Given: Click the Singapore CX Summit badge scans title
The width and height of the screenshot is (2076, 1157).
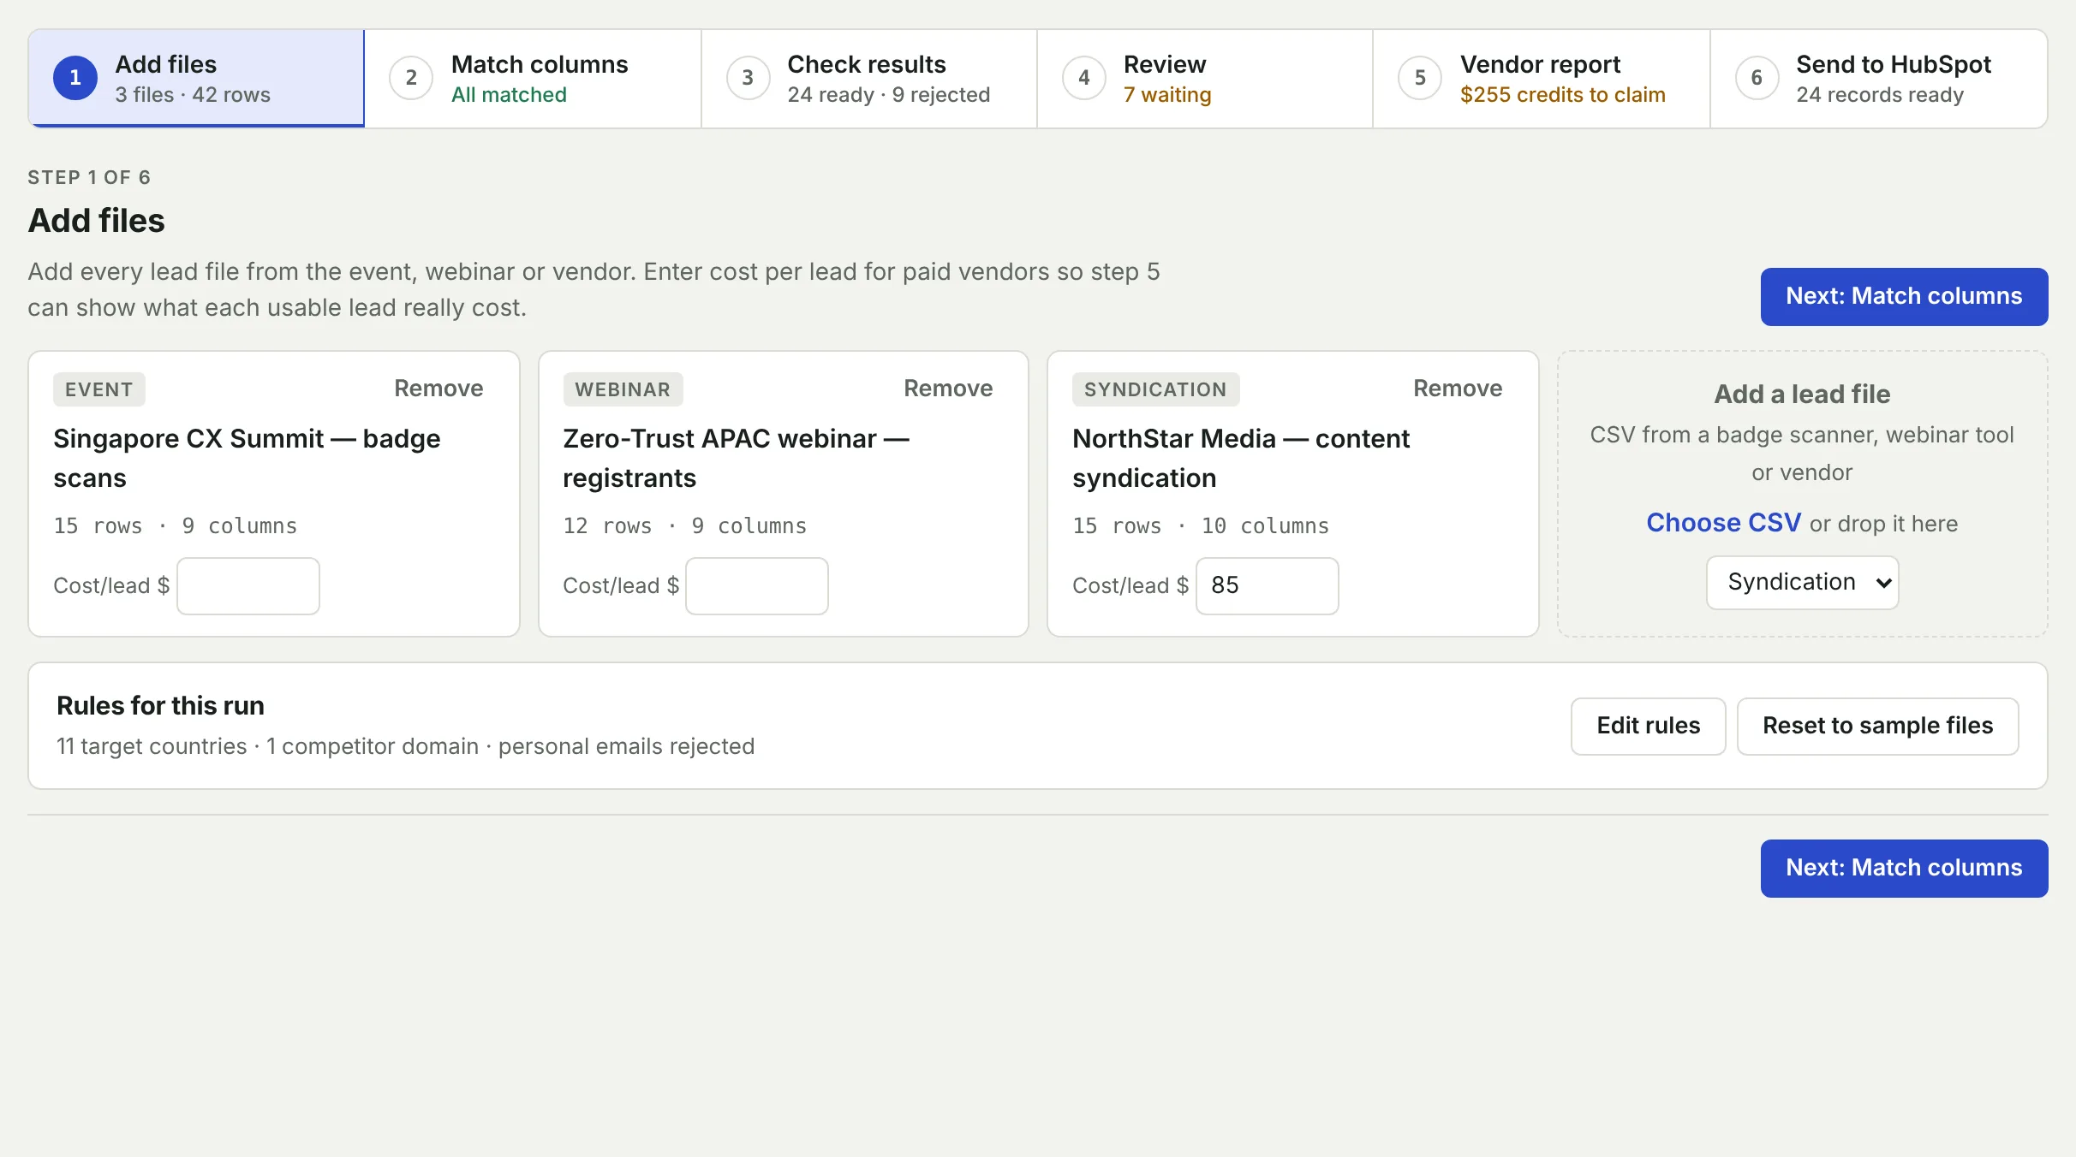Looking at the screenshot, I should (x=247, y=458).
